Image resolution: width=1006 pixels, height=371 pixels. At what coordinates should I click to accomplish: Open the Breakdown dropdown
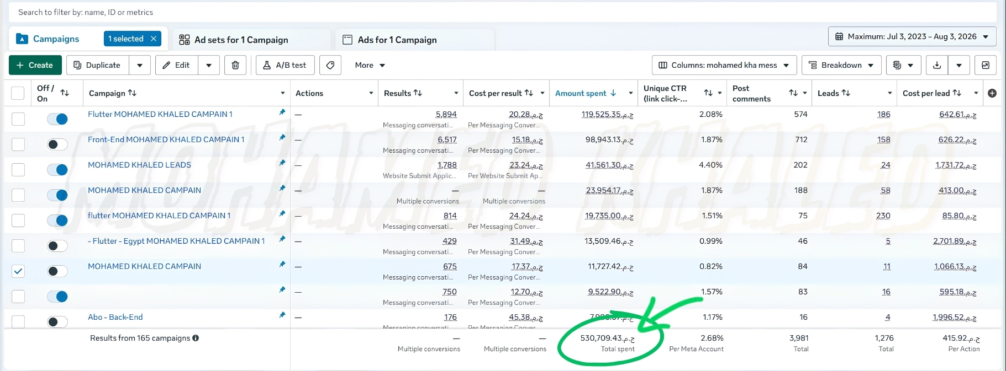(x=841, y=65)
